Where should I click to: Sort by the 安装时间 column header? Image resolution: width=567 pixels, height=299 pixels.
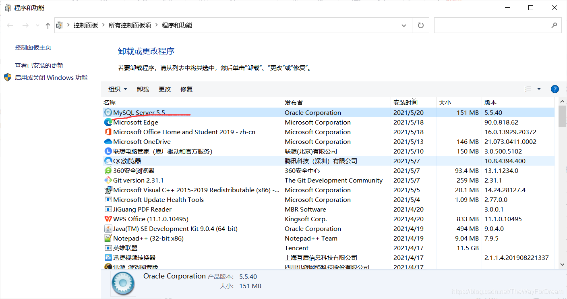[x=414, y=102]
